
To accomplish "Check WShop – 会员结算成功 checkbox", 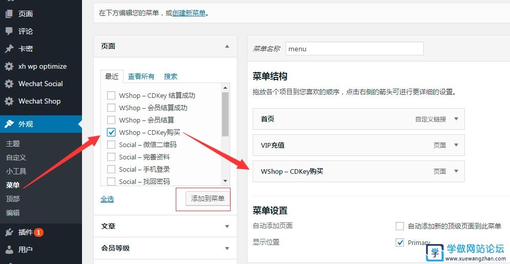I will [111, 108].
